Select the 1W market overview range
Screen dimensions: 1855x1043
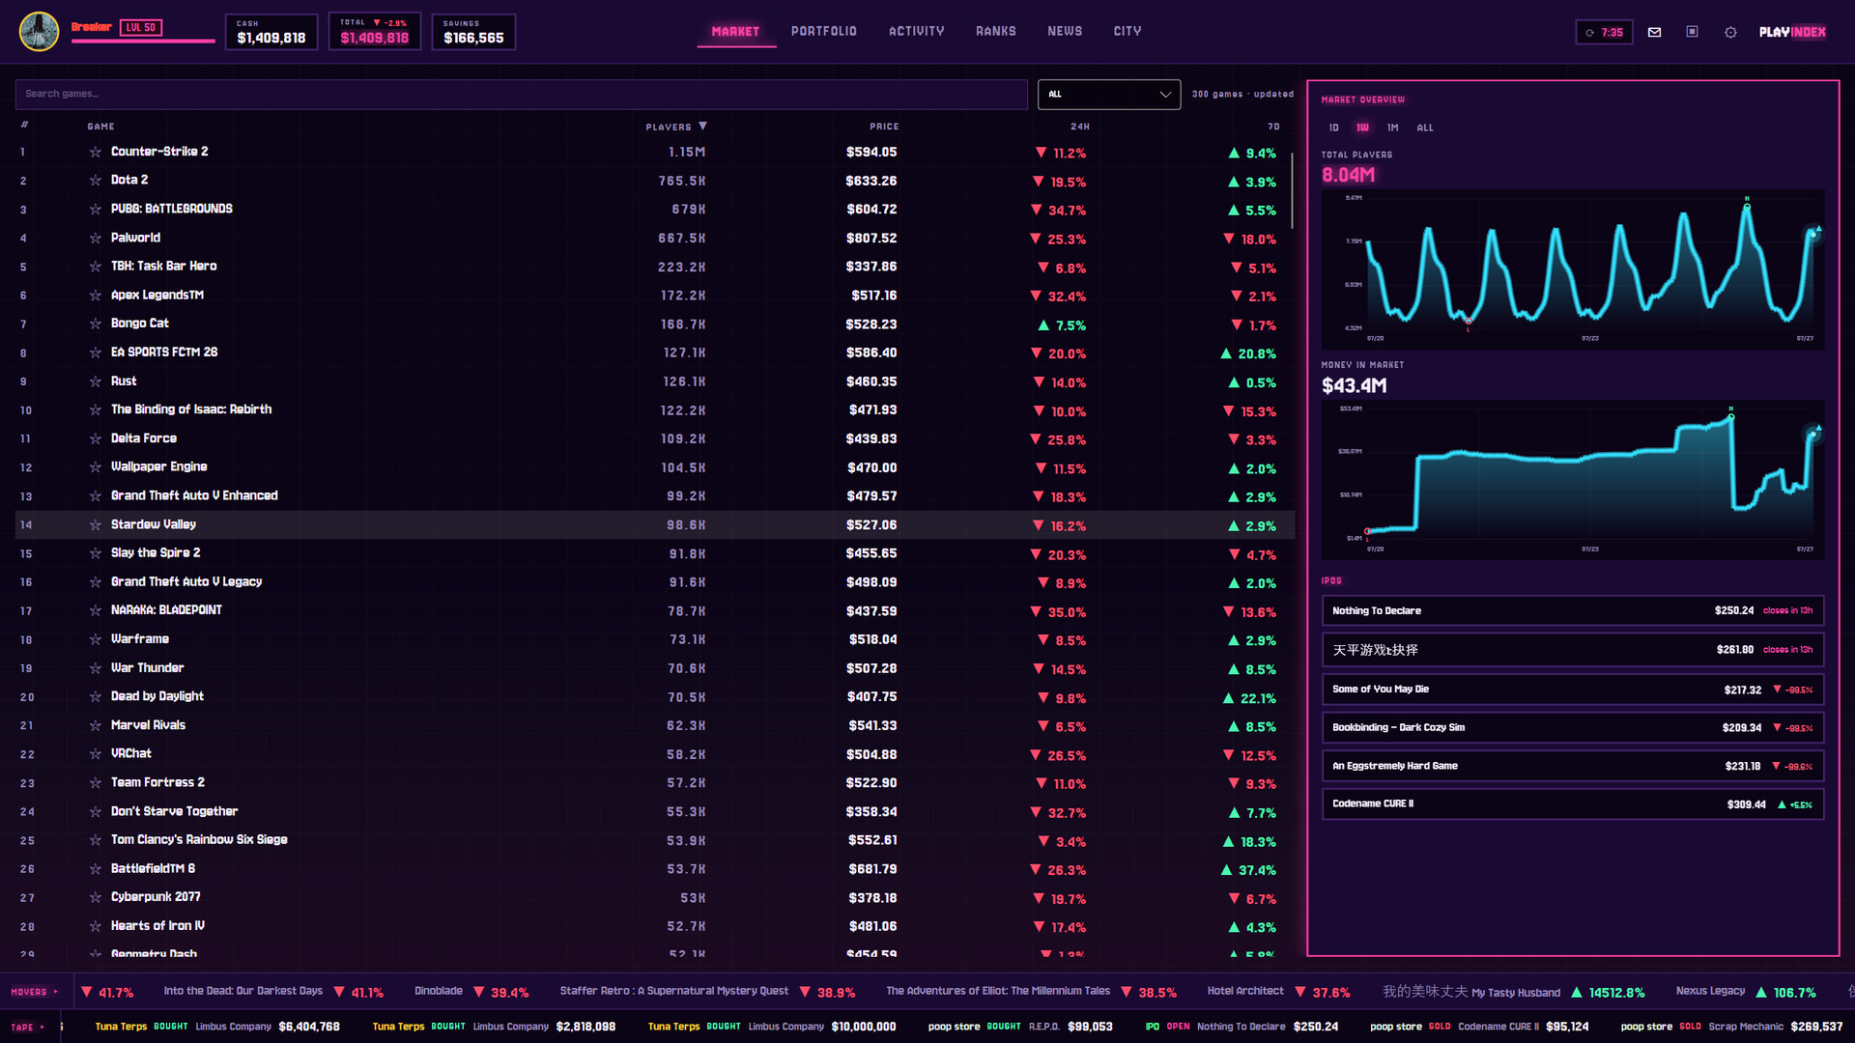click(x=1363, y=127)
